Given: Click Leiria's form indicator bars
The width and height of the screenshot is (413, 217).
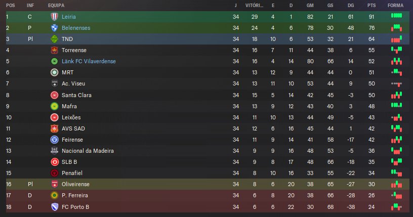Looking at the screenshot, I should click(x=396, y=17).
